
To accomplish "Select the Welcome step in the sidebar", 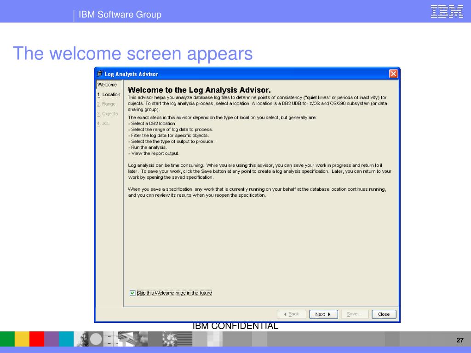I will click(109, 85).
